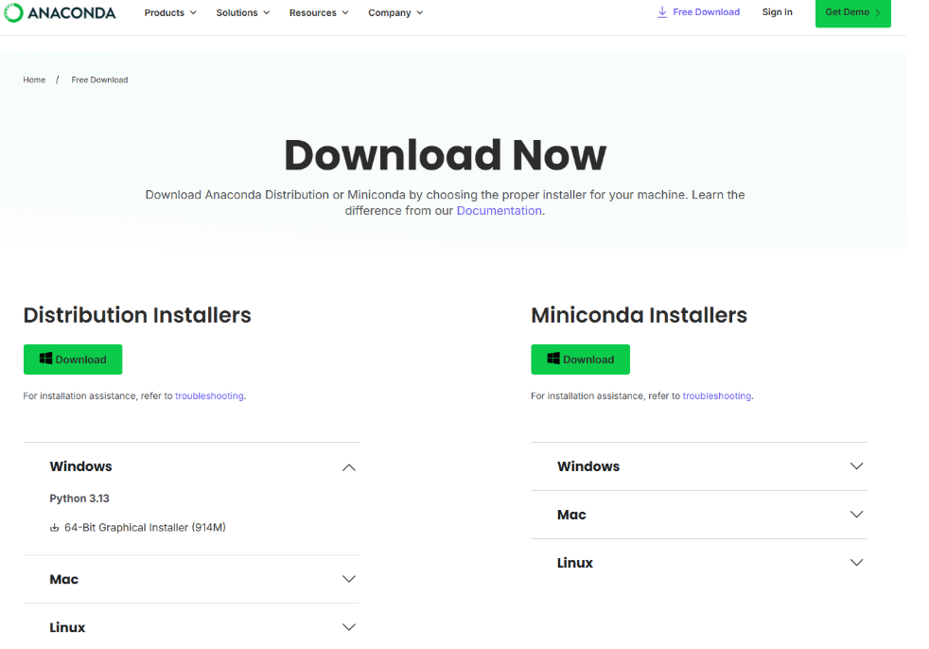
Task: Open the Company menu
Action: (x=395, y=12)
